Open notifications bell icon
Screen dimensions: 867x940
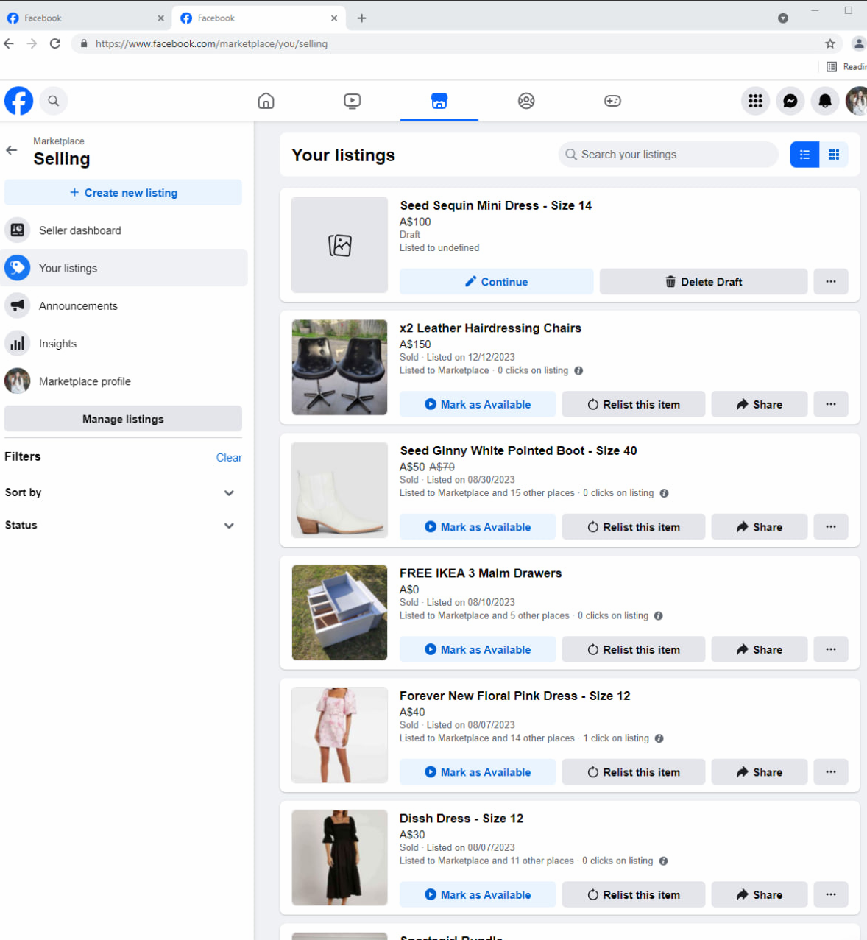pos(825,101)
